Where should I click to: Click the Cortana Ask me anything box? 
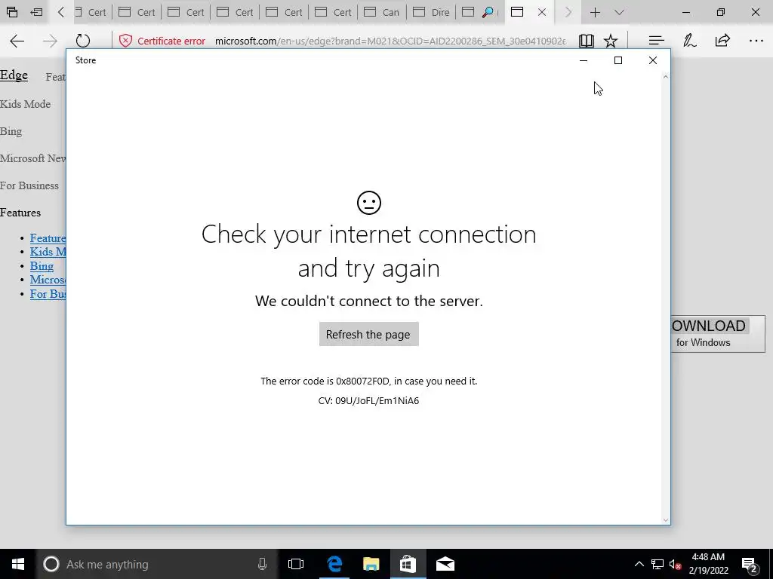(x=157, y=564)
